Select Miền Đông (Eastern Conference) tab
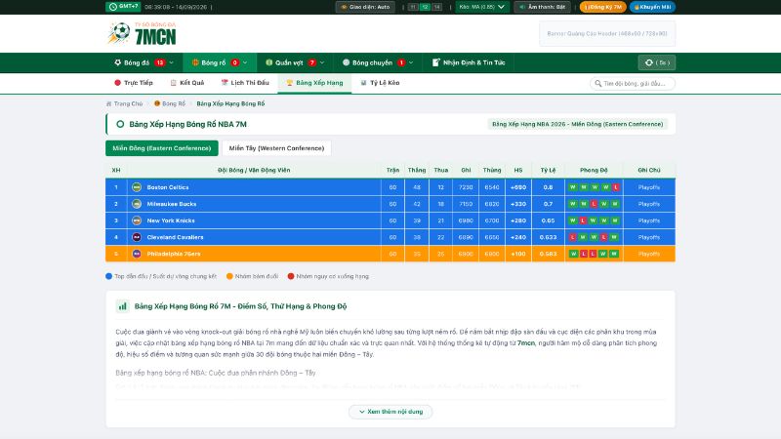 pos(162,148)
